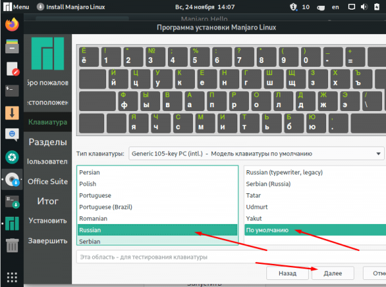This screenshot has height=287, width=386.
Task: Click the keyboard test input field
Action: click(231, 257)
